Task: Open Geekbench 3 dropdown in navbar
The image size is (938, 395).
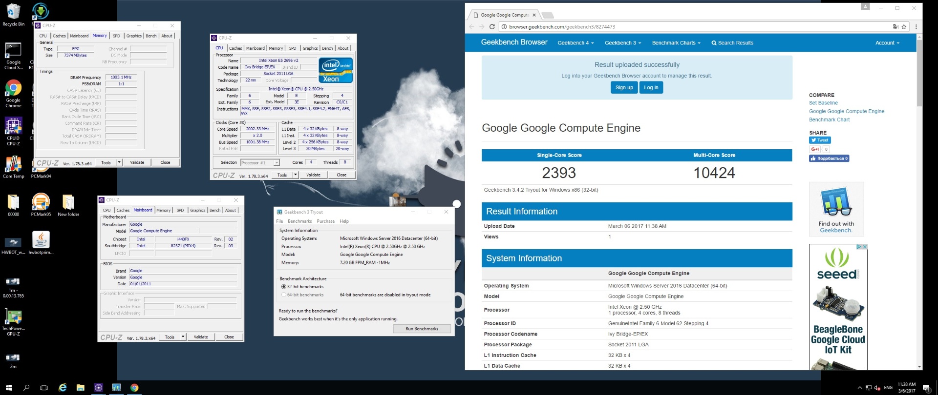Action: point(623,43)
